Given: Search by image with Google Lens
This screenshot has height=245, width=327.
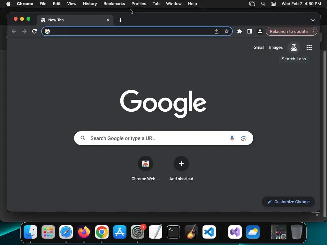Looking at the screenshot, I should [x=244, y=138].
